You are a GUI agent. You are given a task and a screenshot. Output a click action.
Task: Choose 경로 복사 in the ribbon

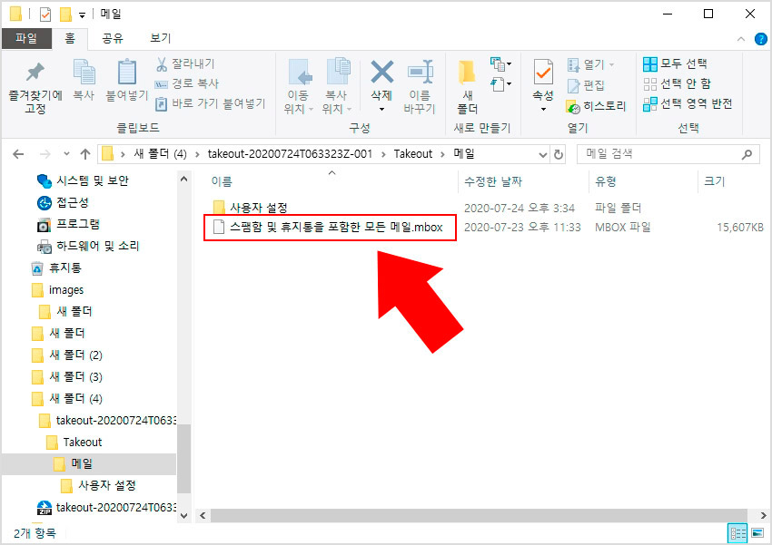[187, 83]
